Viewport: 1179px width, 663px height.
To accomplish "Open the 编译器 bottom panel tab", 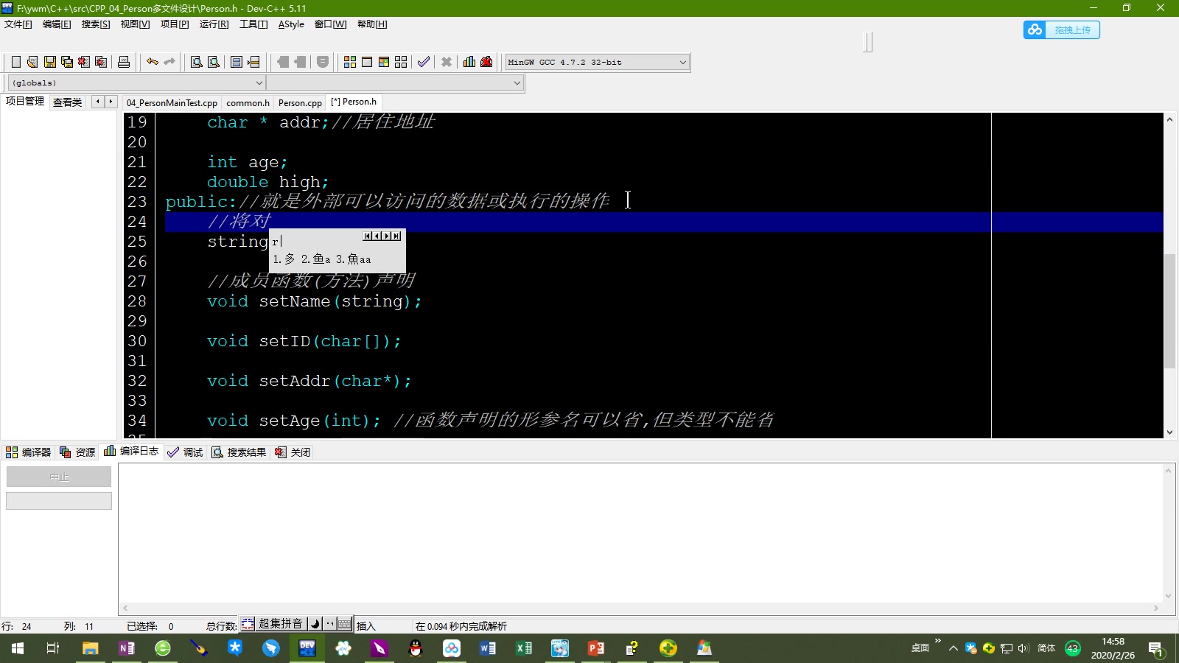I will click(28, 452).
